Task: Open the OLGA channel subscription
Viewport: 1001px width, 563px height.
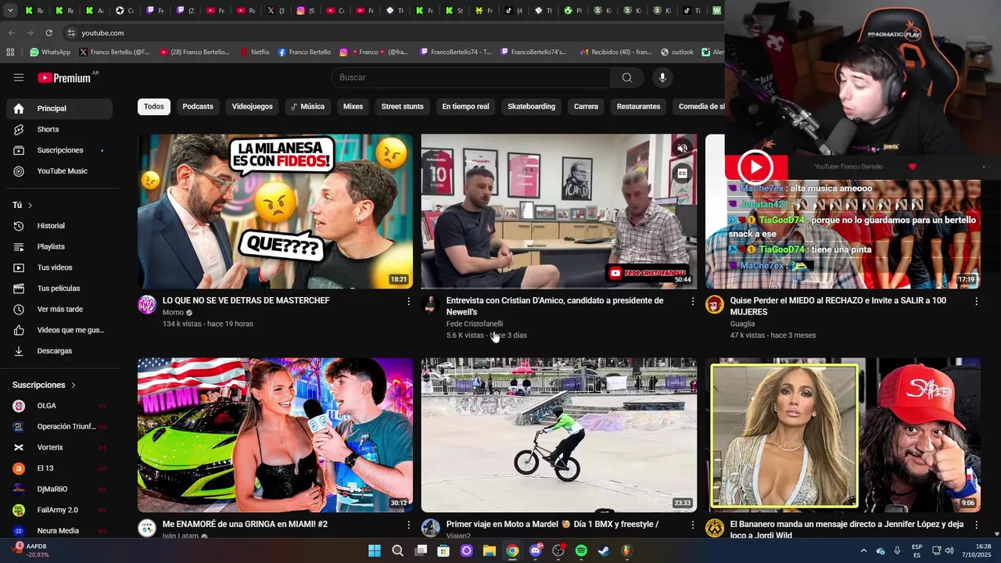Action: click(59, 406)
